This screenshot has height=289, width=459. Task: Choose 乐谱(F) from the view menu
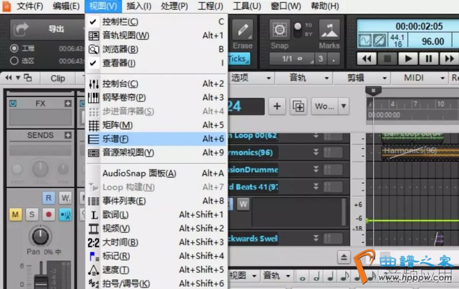tap(115, 138)
